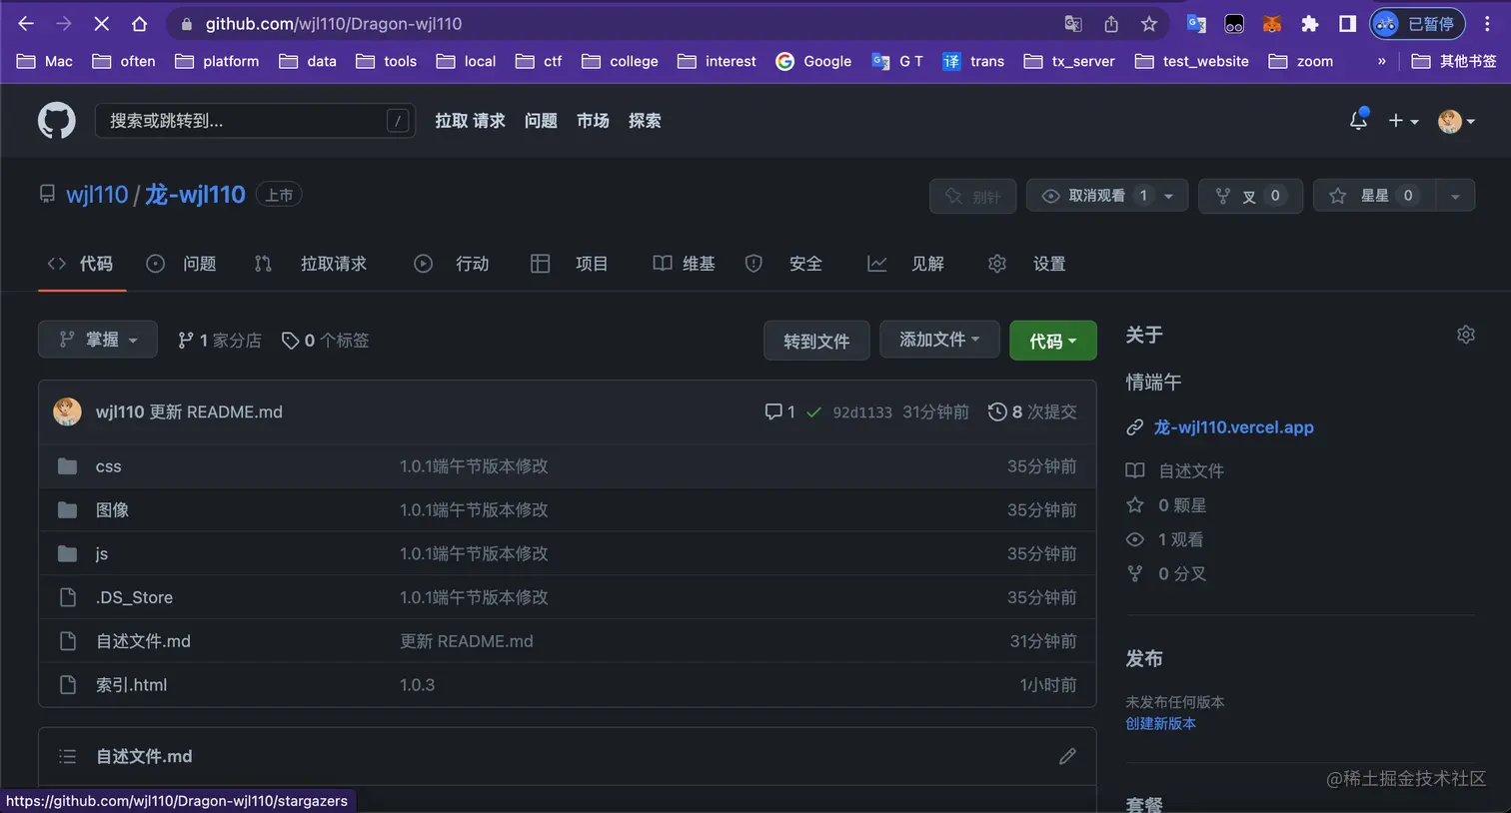Switch to the 安全 tab
Image resolution: width=1511 pixels, height=813 pixels.
pyautogui.click(x=784, y=264)
